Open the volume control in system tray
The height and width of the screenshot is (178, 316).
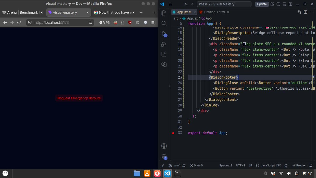pyautogui.click(x=289, y=173)
